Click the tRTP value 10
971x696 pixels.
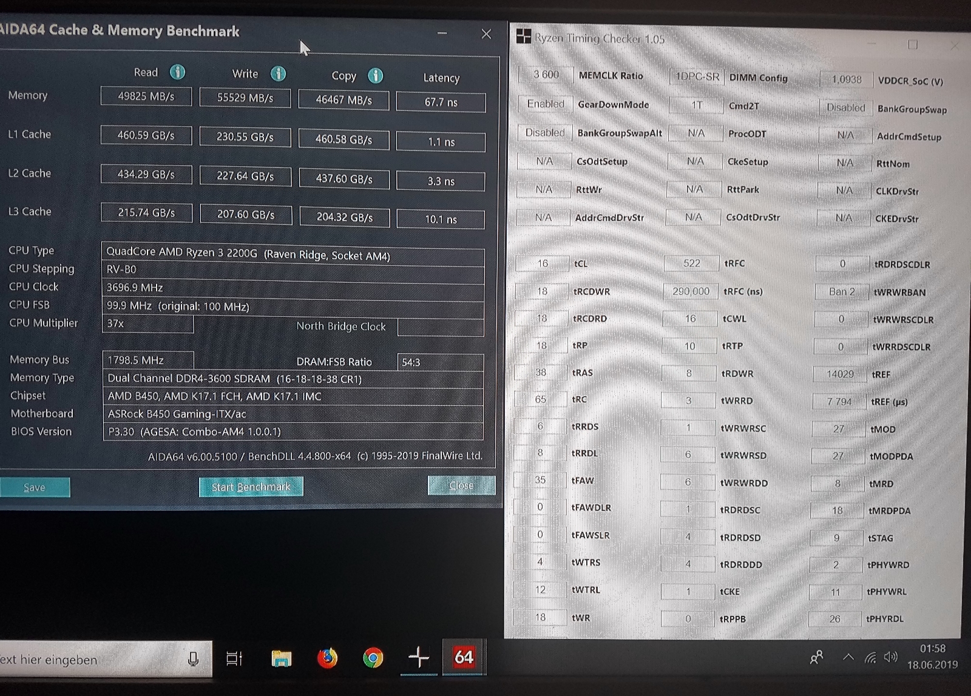[690, 346]
